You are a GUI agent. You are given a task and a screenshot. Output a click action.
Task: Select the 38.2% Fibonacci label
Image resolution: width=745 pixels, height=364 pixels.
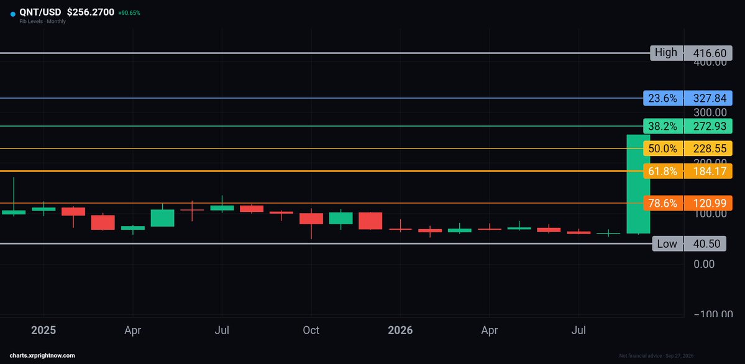pyautogui.click(x=662, y=126)
